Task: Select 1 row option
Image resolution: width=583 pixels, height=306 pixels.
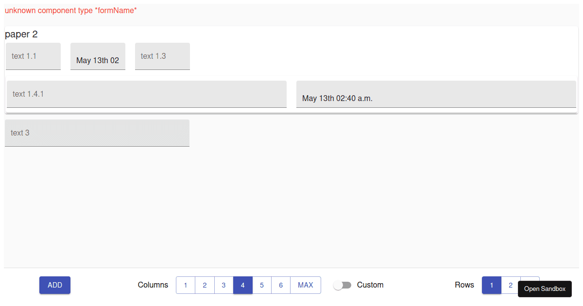Action: 492,285
